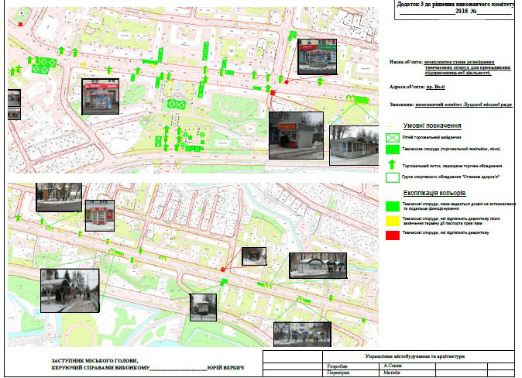
Task: Click the yellow diamond marker on upper map
Action: pyautogui.click(x=83, y=64)
